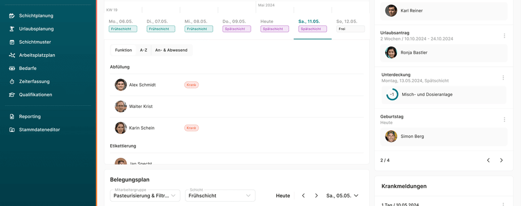Click the Abfüllung group heading

click(x=119, y=67)
